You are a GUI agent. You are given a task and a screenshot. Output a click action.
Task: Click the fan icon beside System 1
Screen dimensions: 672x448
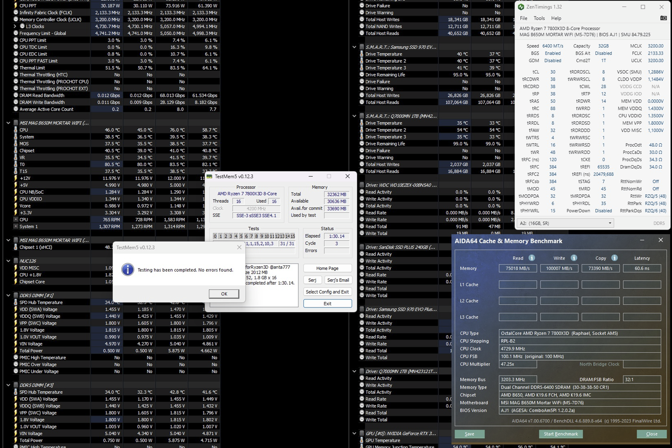(x=16, y=226)
